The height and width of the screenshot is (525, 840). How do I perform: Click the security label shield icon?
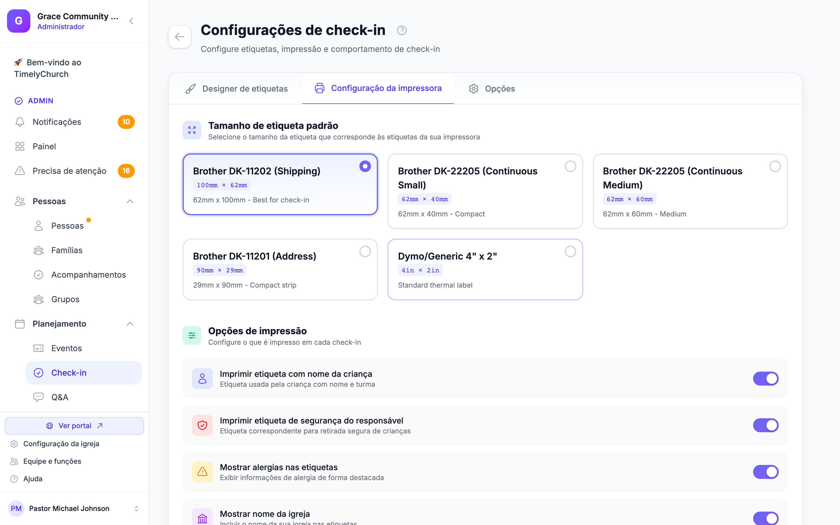pos(202,425)
